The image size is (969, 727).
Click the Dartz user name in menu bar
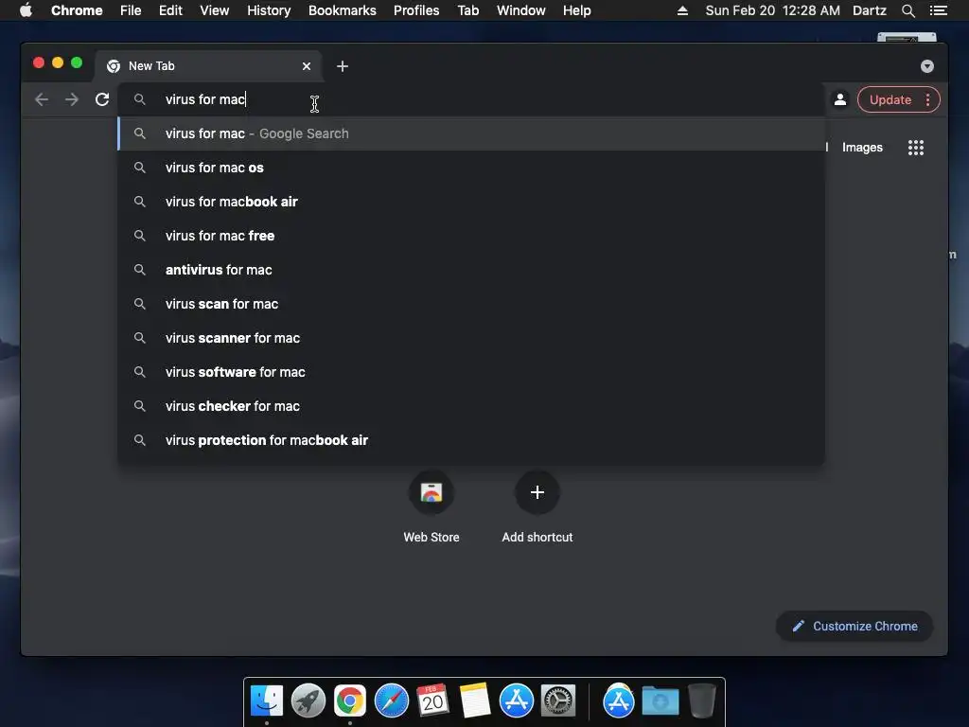pyautogui.click(x=869, y=10)
